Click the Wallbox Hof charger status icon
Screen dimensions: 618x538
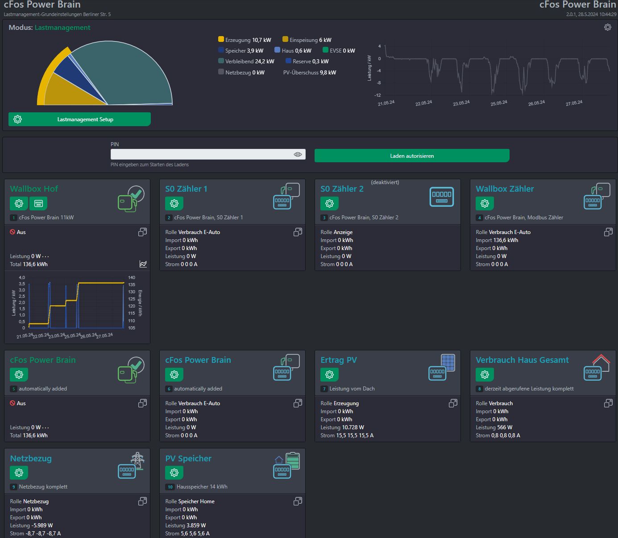pos(131,199)
